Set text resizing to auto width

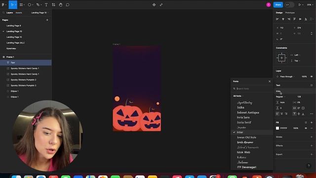294,108
